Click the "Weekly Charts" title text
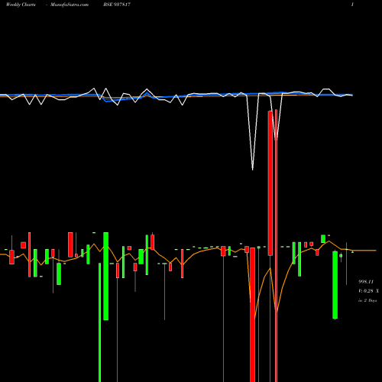The image size is (382, 382). point(21,5)
